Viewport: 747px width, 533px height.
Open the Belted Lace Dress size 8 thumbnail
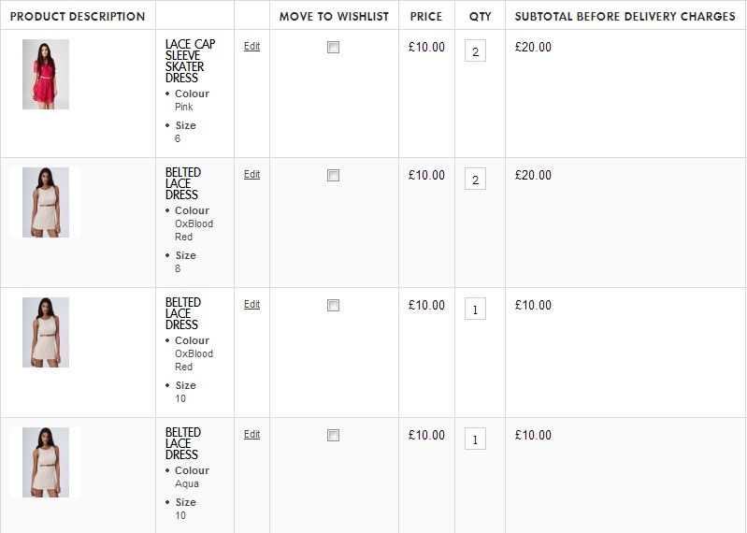[x=45, y=202]
